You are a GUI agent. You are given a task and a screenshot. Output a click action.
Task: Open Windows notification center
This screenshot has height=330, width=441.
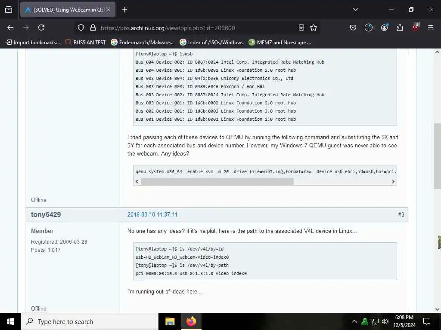click(x=427, y=321)
